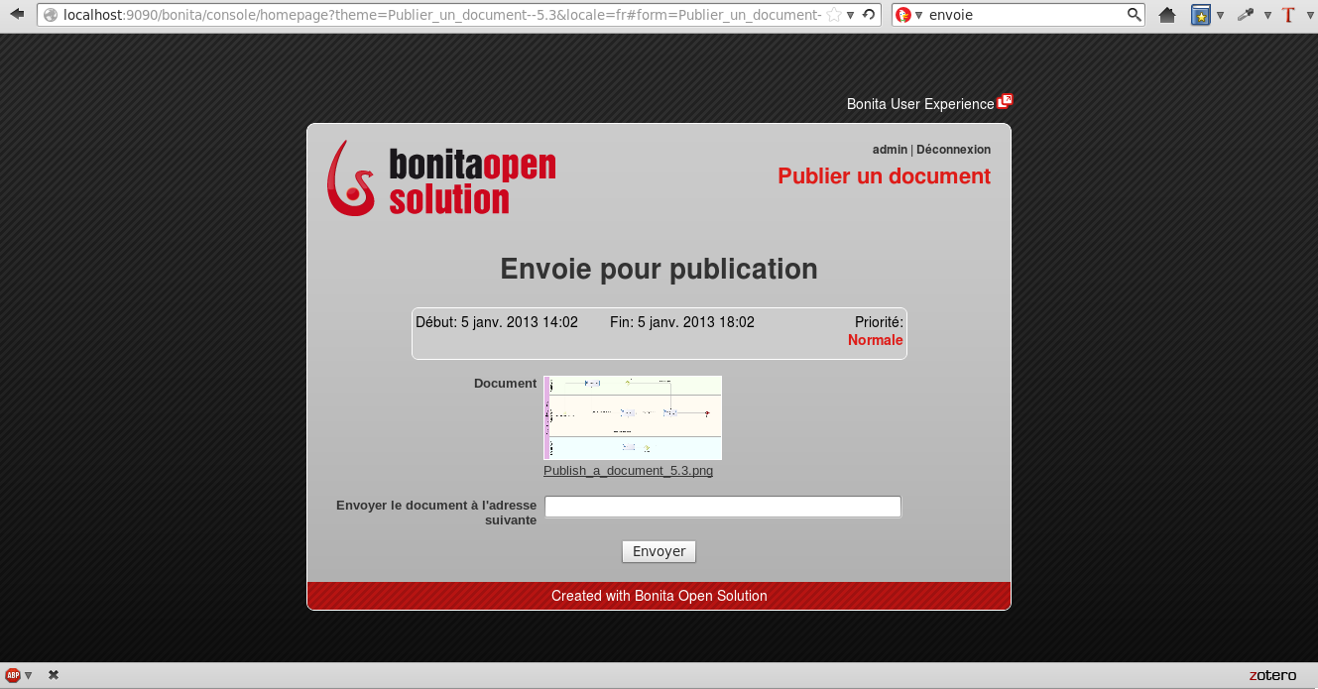
Task: Click the magnifying glass search icon
Action: click(1135, 15)
